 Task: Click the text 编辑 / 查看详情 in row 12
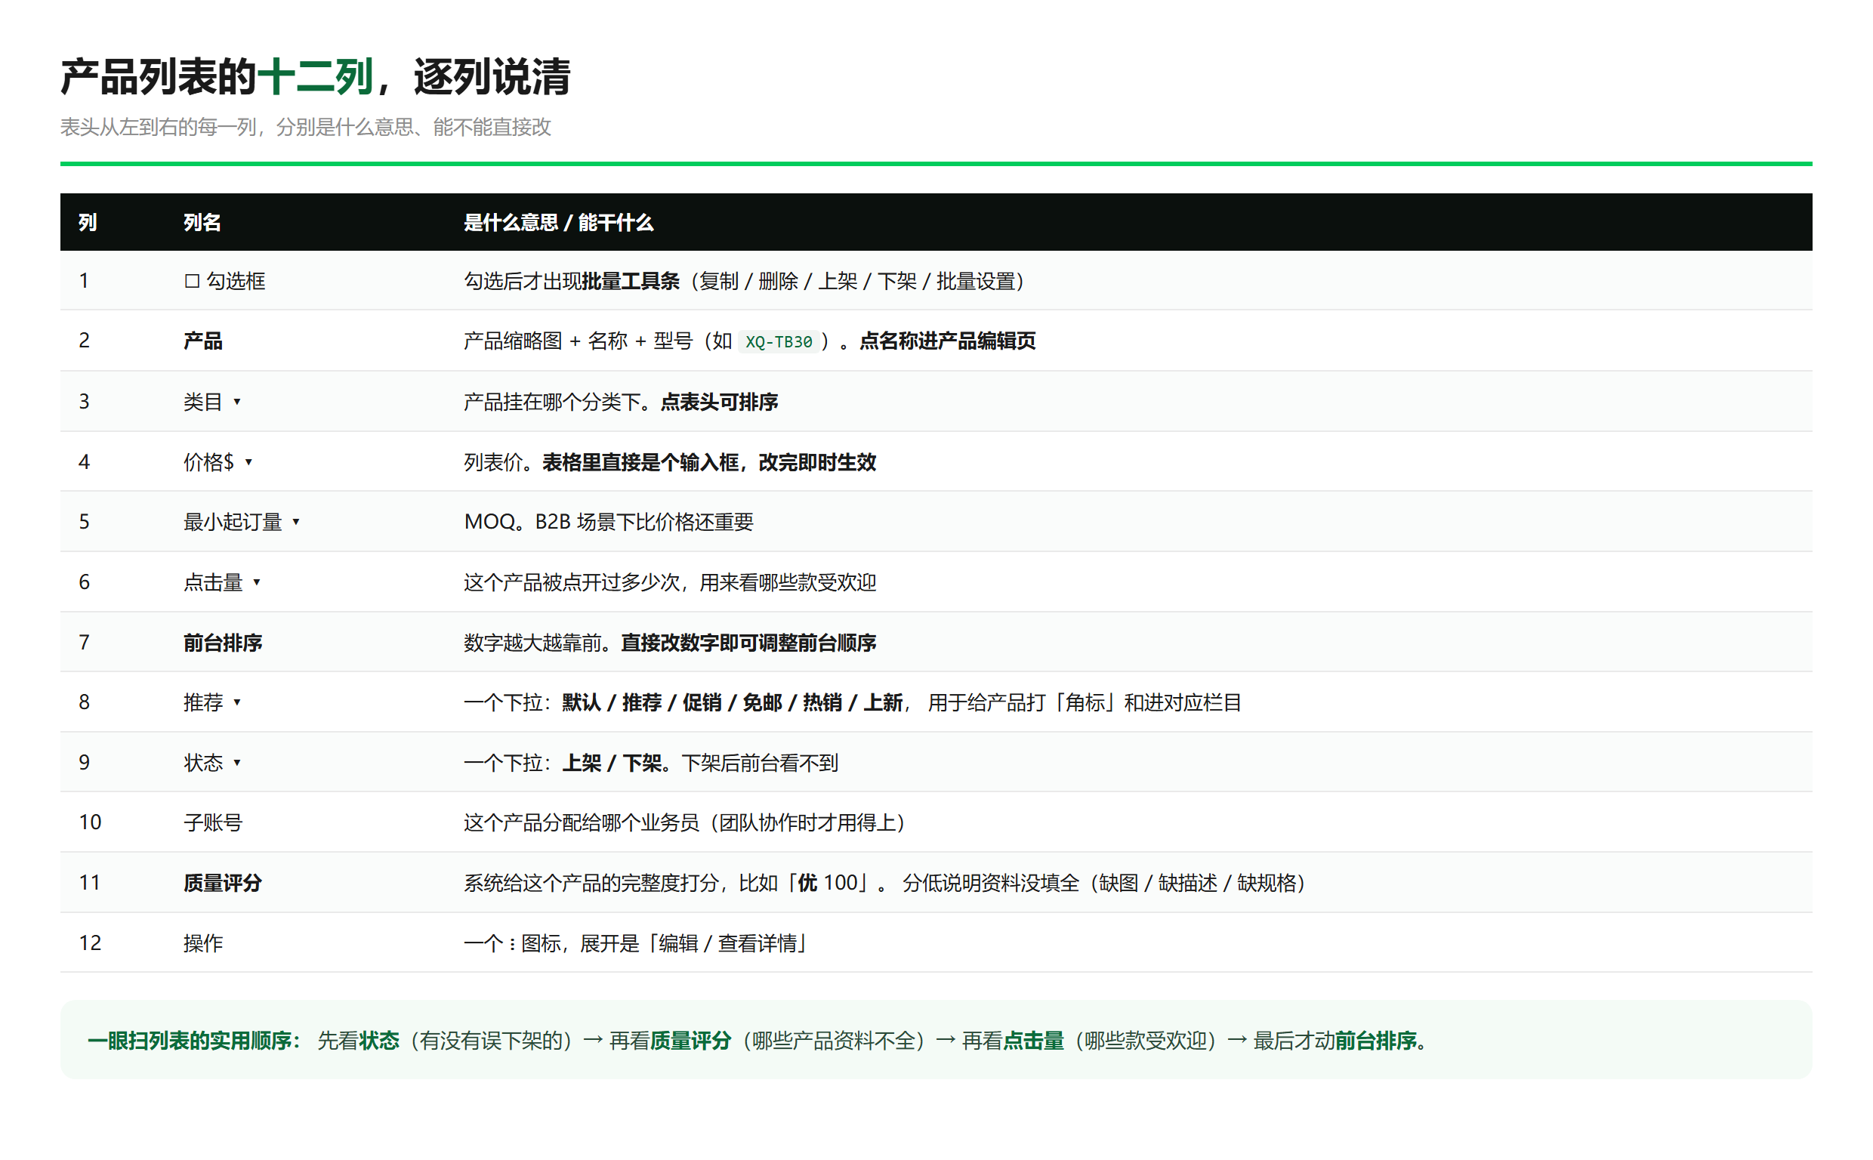pos(727,943)
